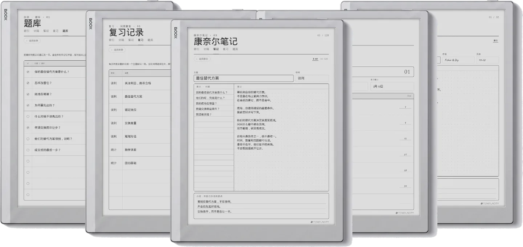This screenshot has height=247, width=523.
Task: Click the Fisher & Ury author field
Action: pyautogui.click(x=458, y=60)
